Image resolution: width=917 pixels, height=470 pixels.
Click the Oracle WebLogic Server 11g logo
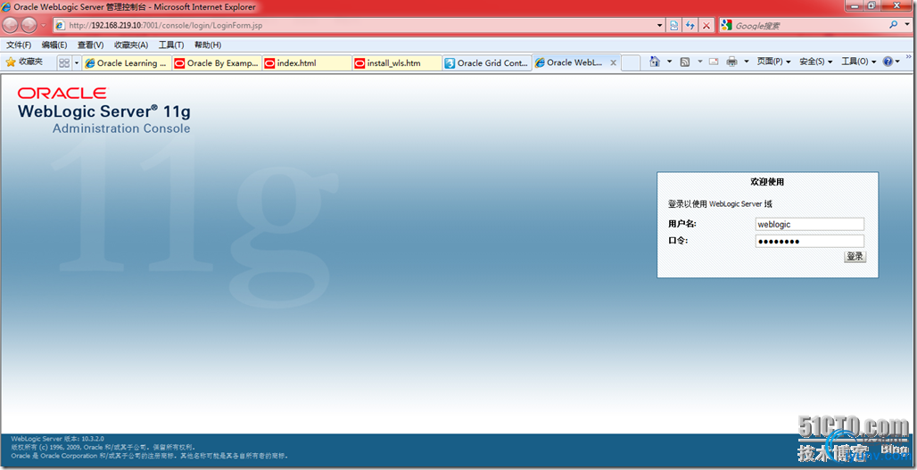[x=104, y=111]
